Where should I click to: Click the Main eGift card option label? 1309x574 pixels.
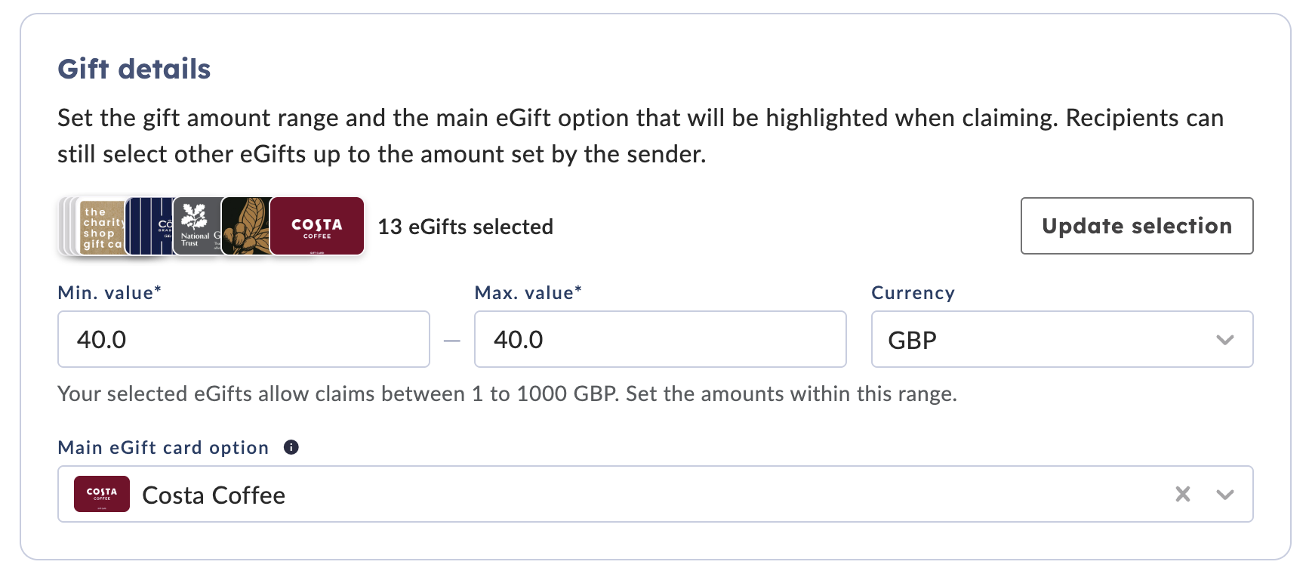click(x=163, y=447)
